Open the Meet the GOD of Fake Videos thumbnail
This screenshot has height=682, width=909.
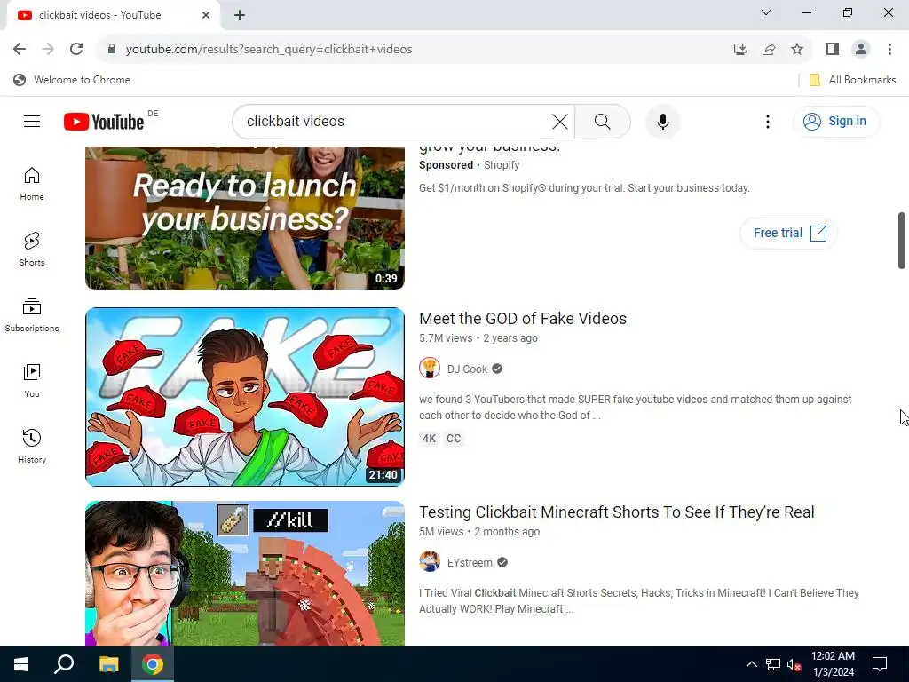(x=245, y=397)
